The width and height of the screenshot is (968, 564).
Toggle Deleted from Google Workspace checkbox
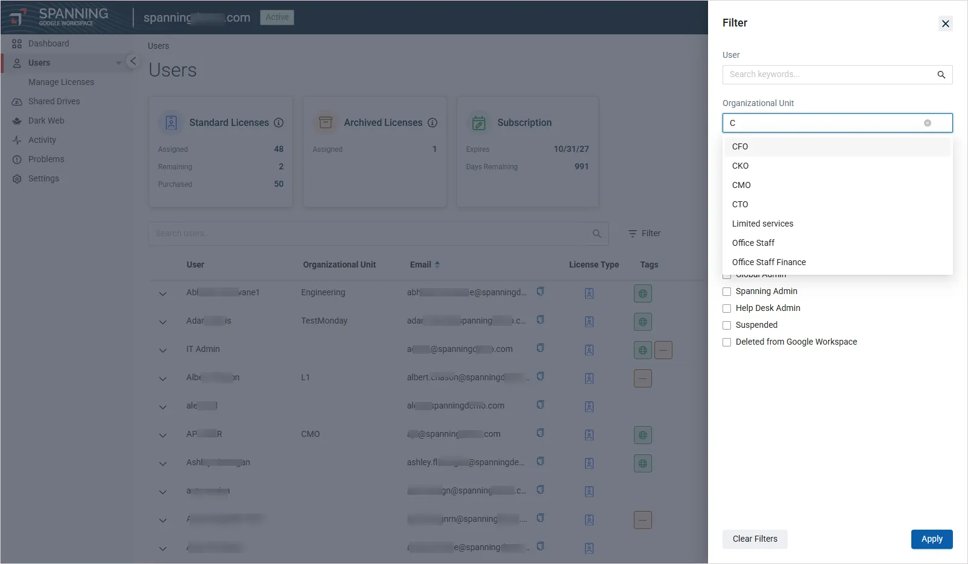(727, 342)
